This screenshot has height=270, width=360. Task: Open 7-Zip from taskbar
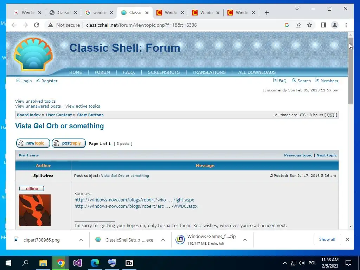tap(129, 263)
